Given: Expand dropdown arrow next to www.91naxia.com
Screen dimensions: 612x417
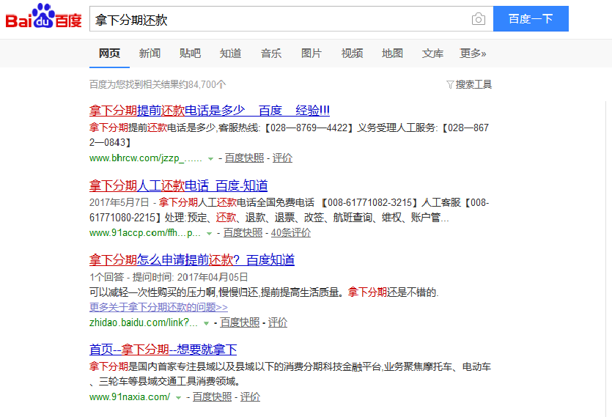Looking at the screenshot, I should pos(178,398).
